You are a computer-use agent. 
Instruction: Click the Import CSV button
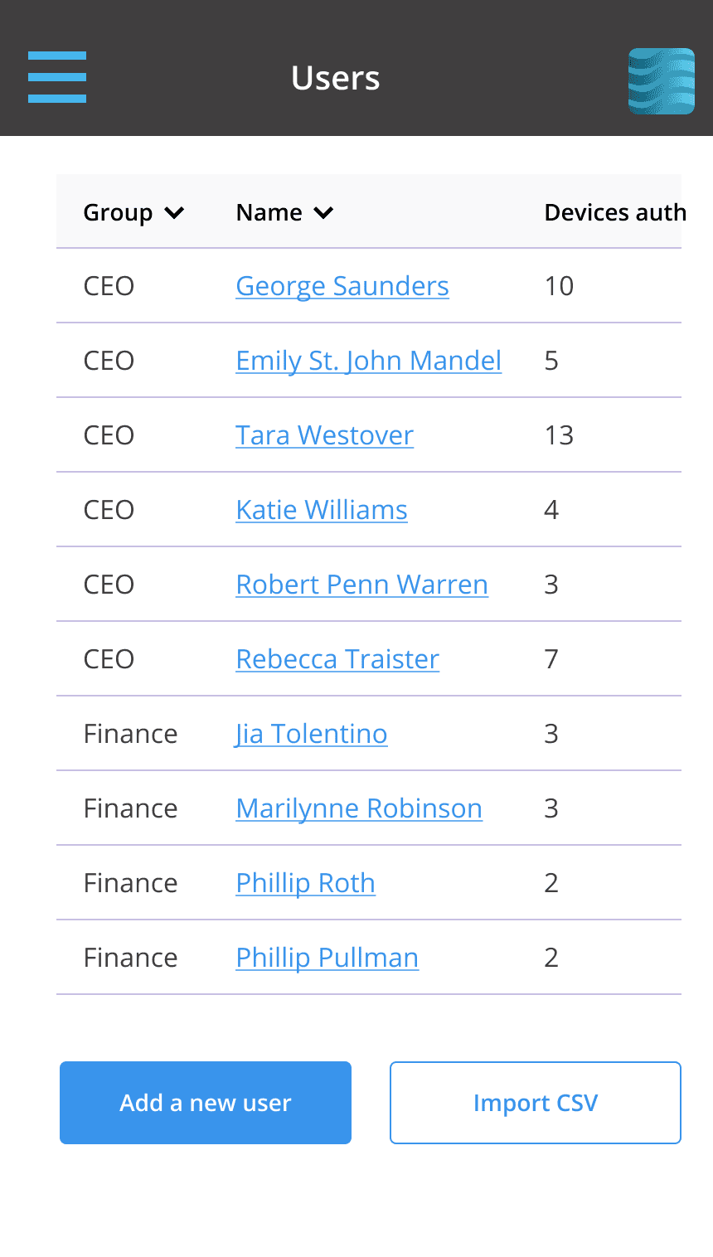pyautogui.click(x=536, y=1103)
